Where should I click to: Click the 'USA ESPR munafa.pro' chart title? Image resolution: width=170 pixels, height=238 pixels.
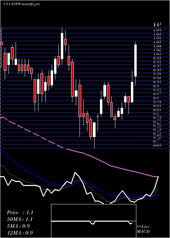22,4
